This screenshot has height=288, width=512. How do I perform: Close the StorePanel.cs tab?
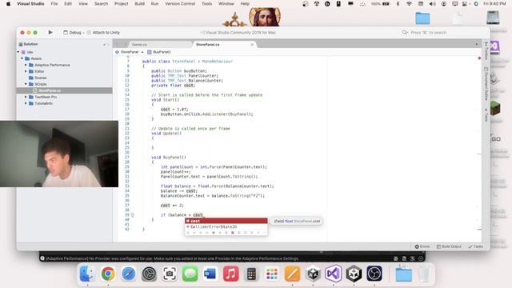coord(252,45)
